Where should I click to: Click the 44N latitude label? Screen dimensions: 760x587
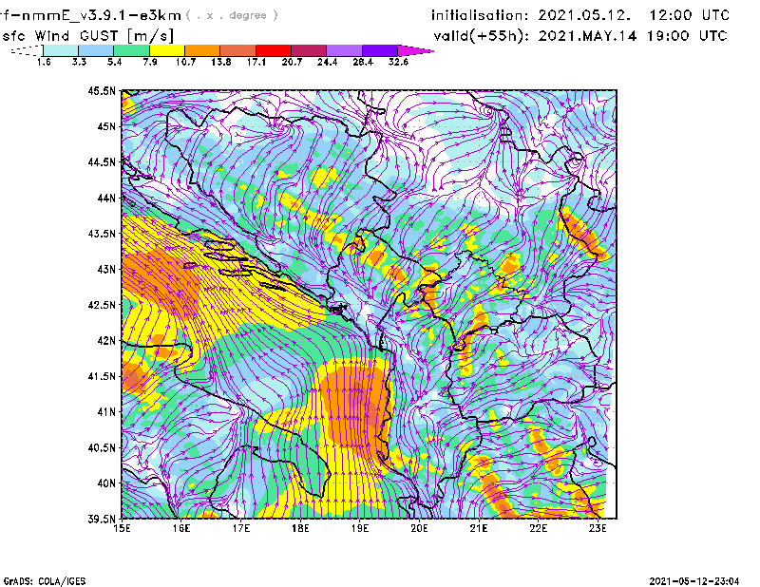pyautogui.click(x=106, y=198)
